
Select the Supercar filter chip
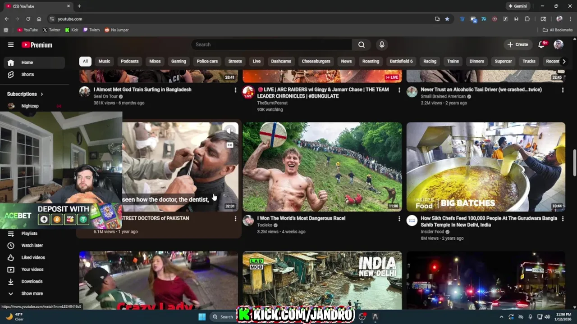[x=503, y=61]
